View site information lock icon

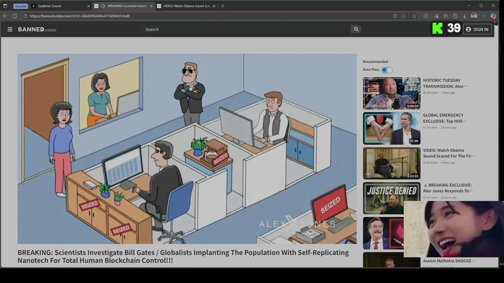point(25,16)
